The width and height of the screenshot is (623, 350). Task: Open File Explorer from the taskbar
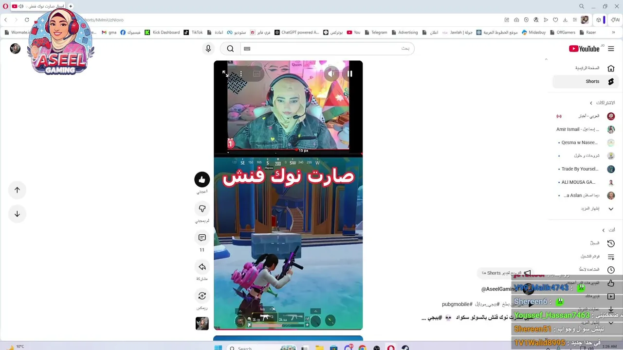tap(319, 348)
